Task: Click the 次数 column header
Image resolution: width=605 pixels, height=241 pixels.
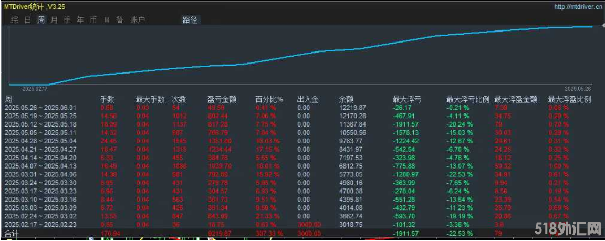Action: coord(179,99)
